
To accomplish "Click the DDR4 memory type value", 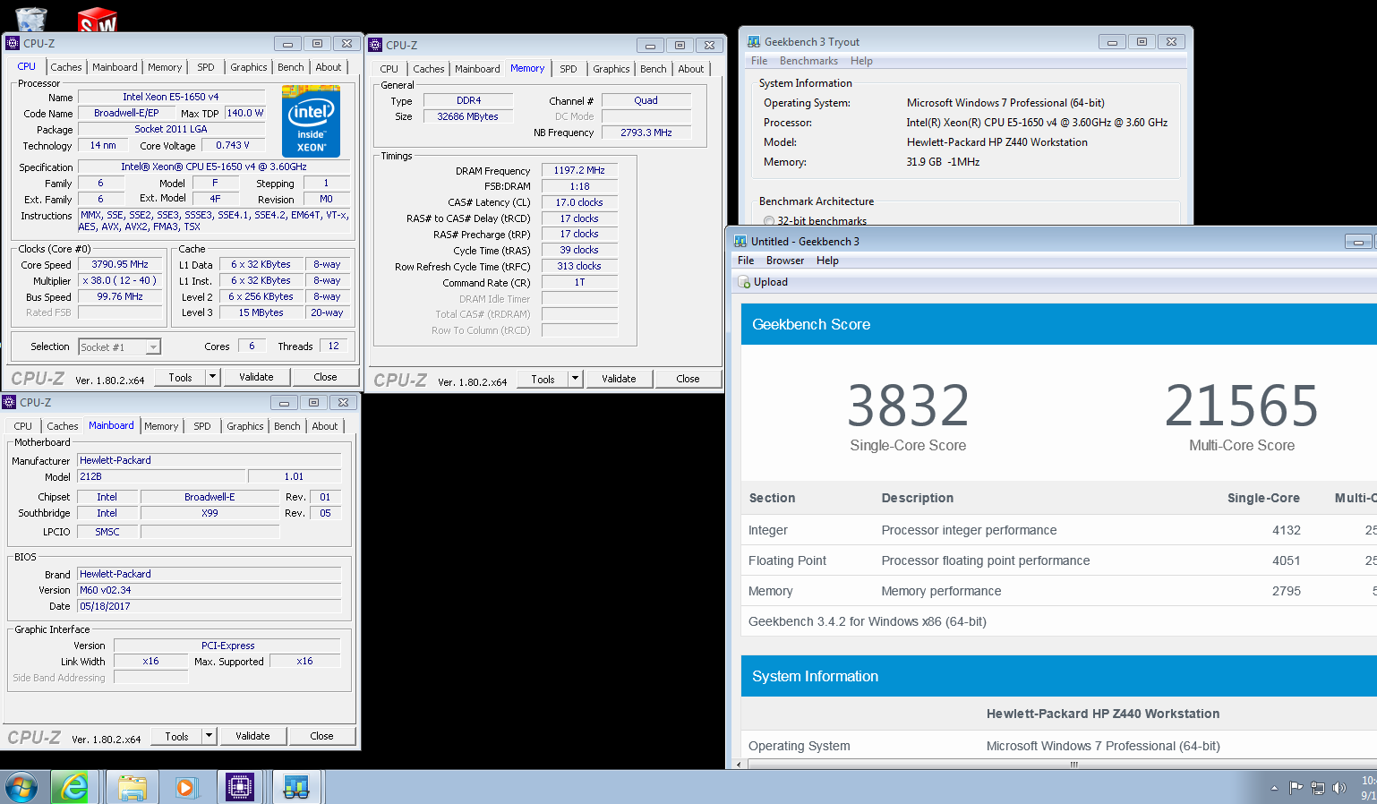I will [468, 100].
